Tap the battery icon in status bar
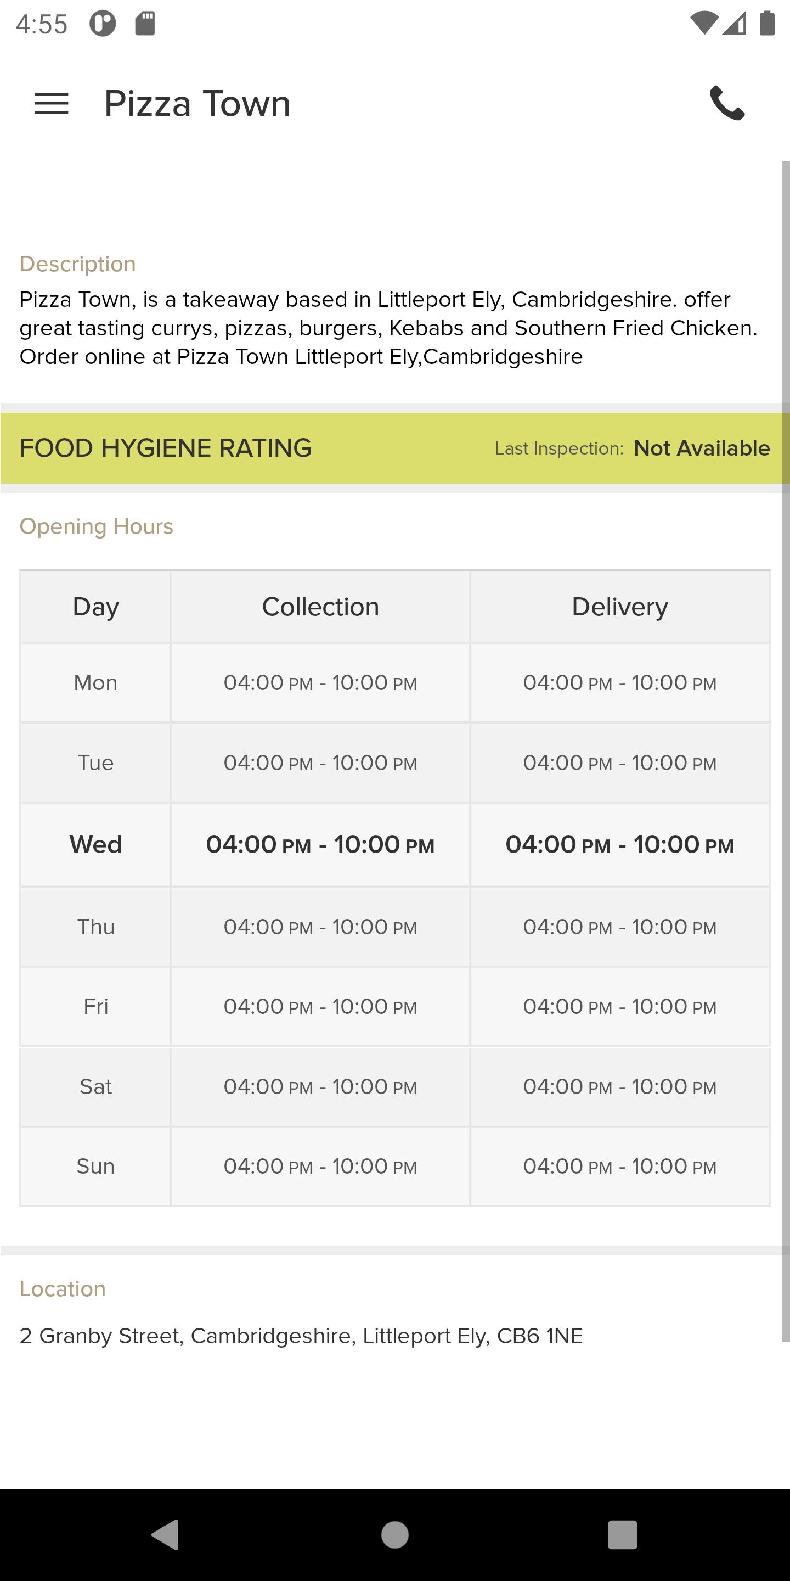790x1581 pixels. (x=767, y=23)
